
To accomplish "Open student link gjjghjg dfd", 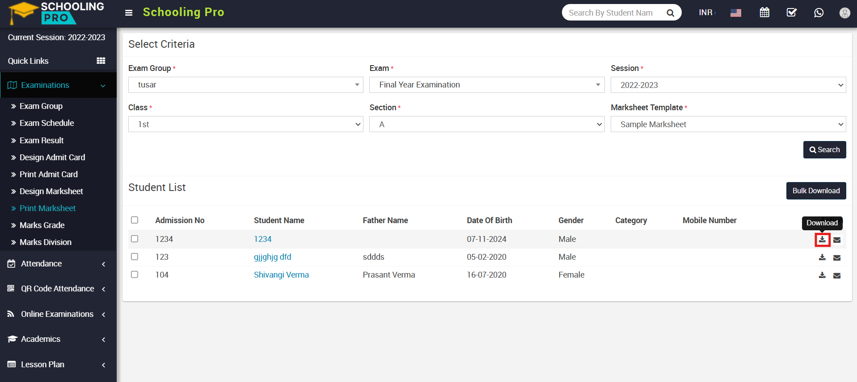I will [272, 257].
